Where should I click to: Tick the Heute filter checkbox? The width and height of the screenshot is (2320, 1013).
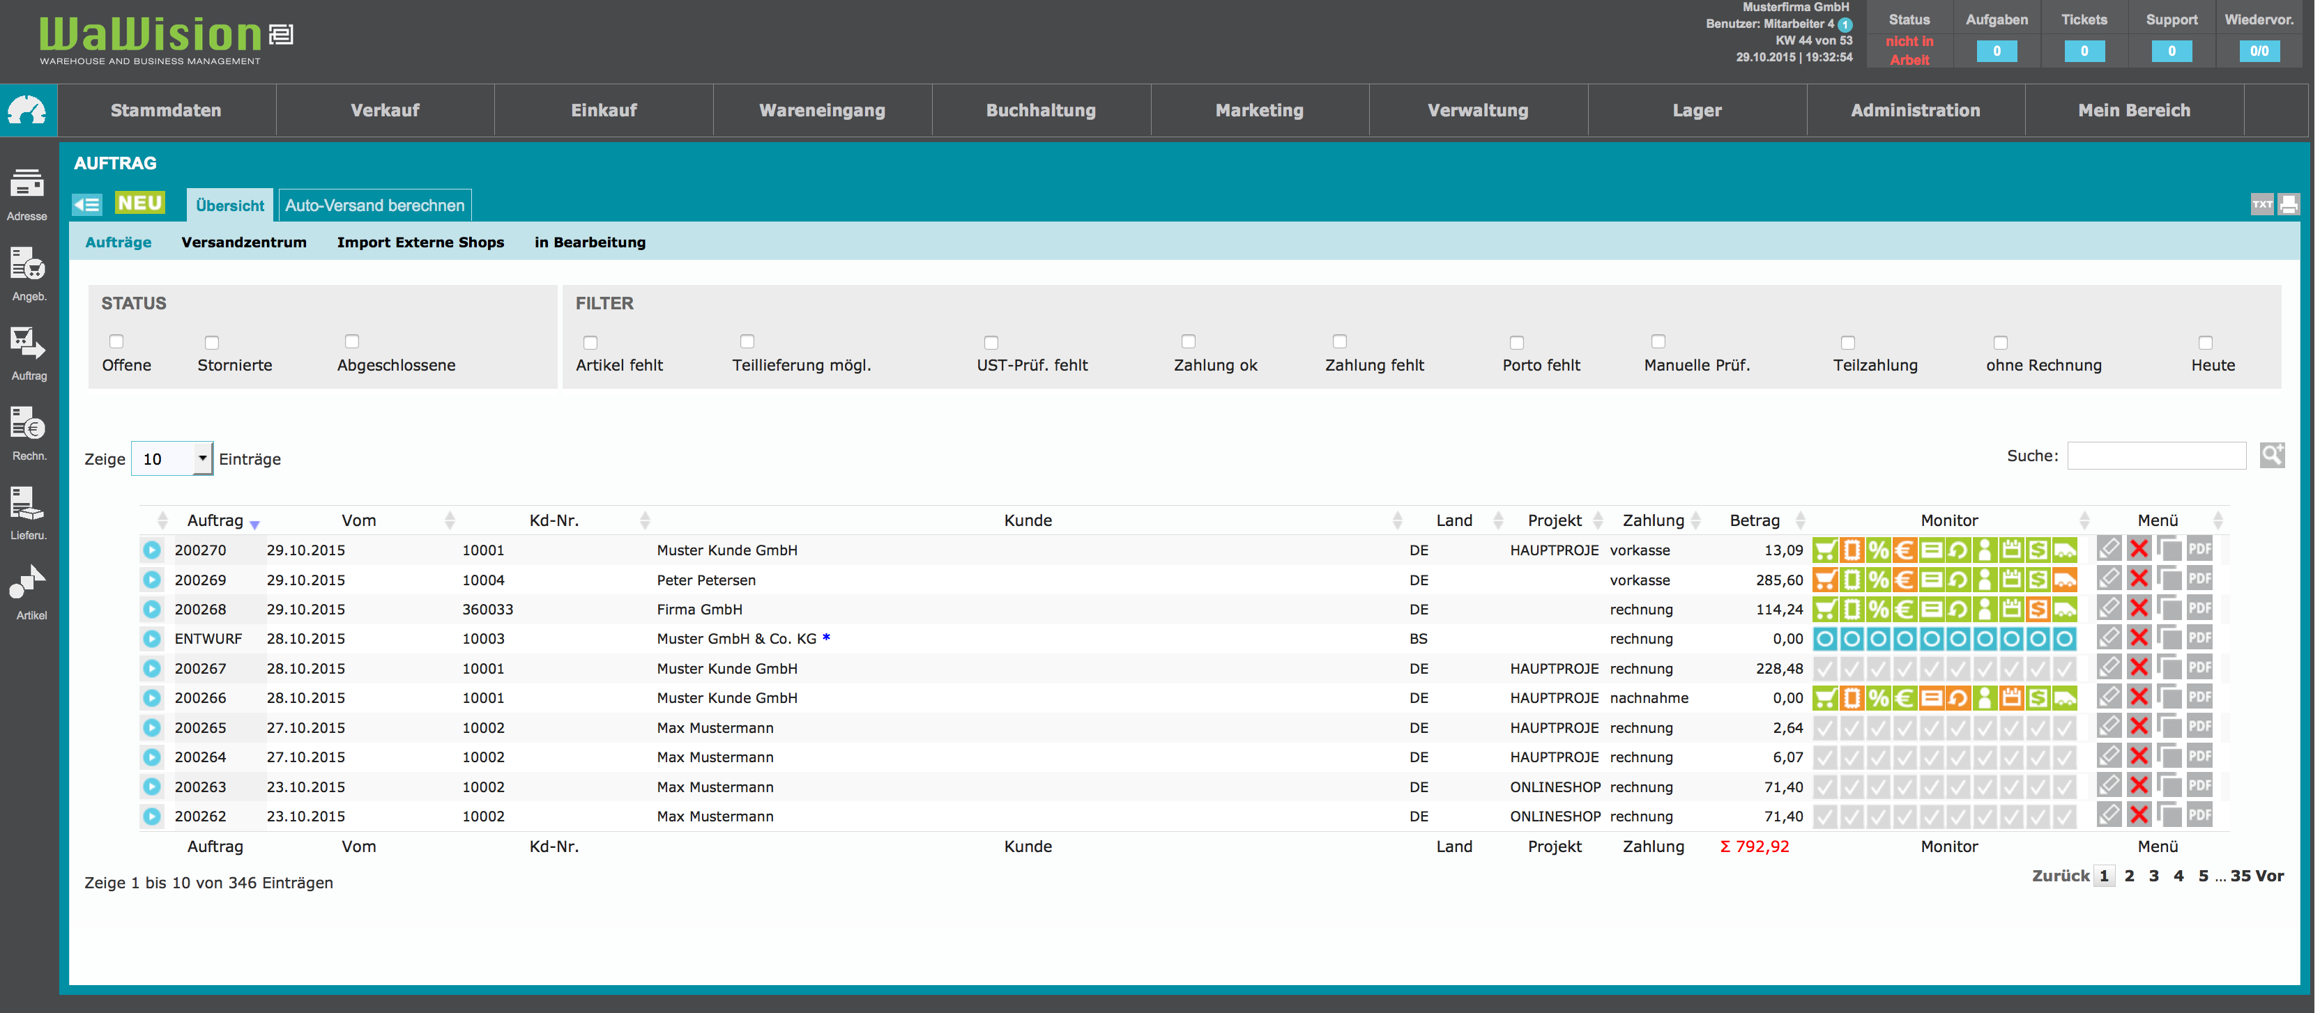tap(2205, 343)
